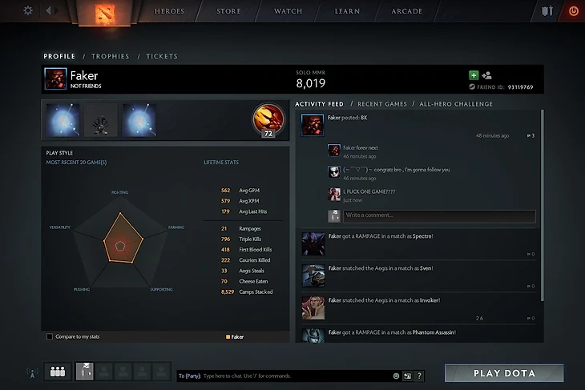Viewport: 585px width, 390px height.
Task: Open the Heroes menu
Action: [169, 11]
